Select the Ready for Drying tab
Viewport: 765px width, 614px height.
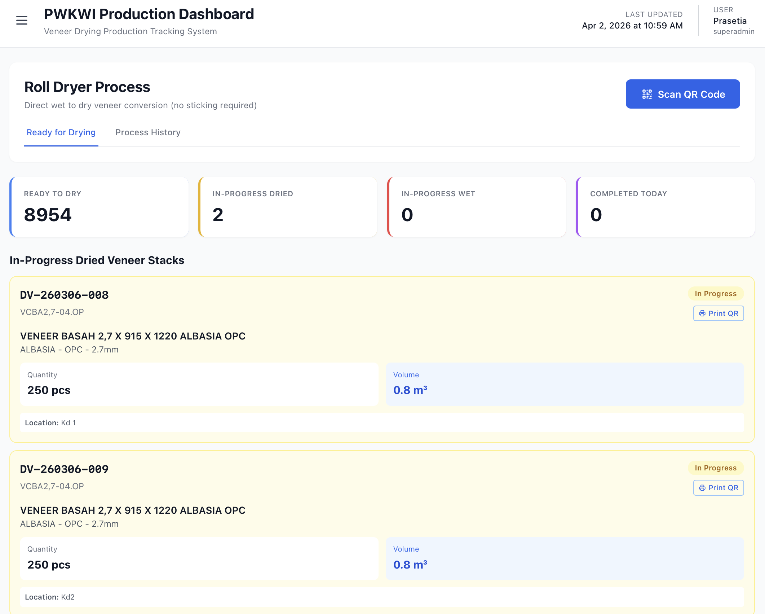pyautogui.click(x=61, y=132)
